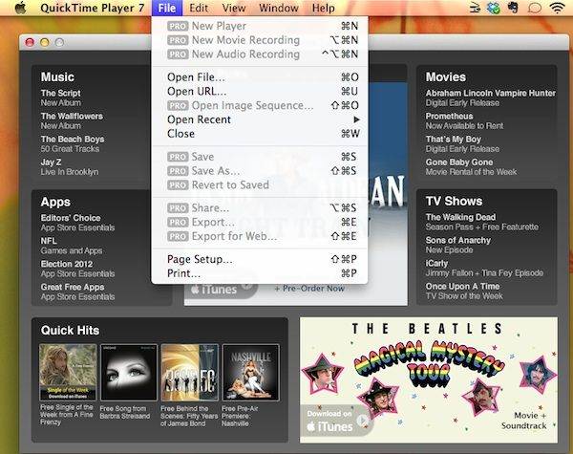Click PRO badge beside Revert to Saved
The height and width of the screenshot is (454, 573).
(x=178, y=185)
